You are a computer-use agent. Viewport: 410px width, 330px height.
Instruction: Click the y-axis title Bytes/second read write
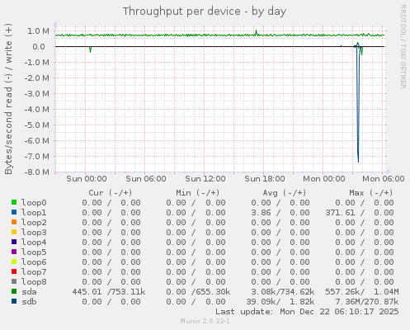tap(8, 99)
